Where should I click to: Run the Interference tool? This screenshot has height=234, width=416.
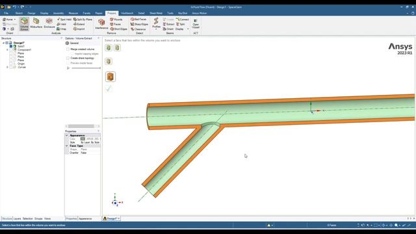point(101,23)
